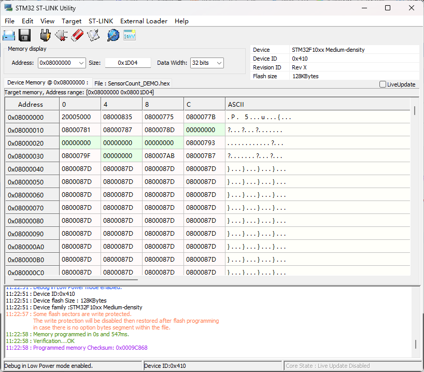Open Program and verify icon
This screenshot has width=424, height=372.
tap(93, 35)
